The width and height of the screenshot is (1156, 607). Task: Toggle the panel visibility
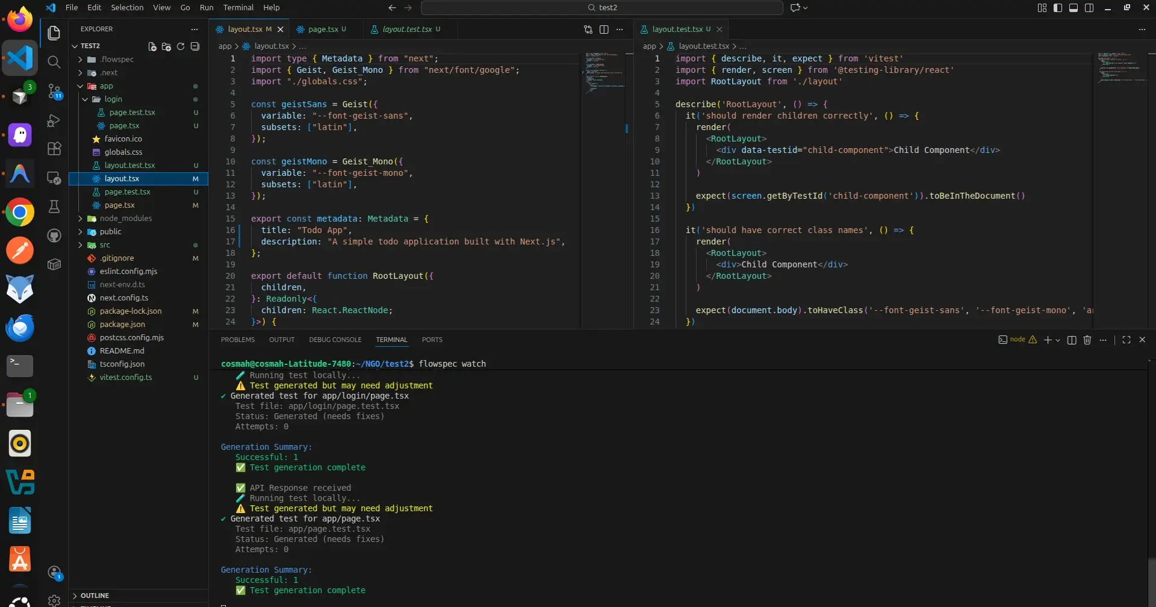[1074, 8]
